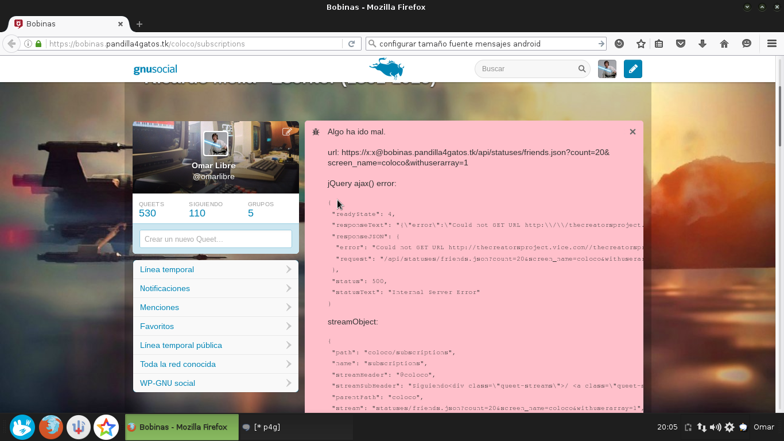Bookmark this page with the star icon
784x441 pixels.
(x=641, y=44)
